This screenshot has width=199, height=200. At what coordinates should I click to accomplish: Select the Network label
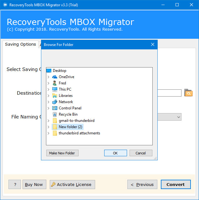pyautogui.click(x=66, y=102)
